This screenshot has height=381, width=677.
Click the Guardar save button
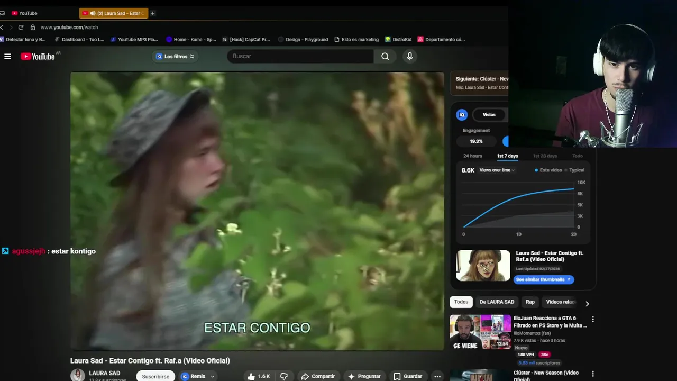pyautogui.click(x=408, y=376)
